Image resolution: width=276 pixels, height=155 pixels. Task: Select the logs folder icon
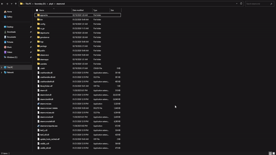38,42
